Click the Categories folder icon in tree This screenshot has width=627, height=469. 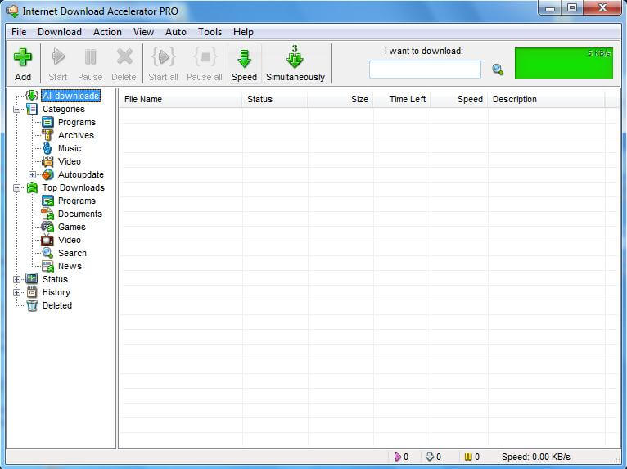32,109
